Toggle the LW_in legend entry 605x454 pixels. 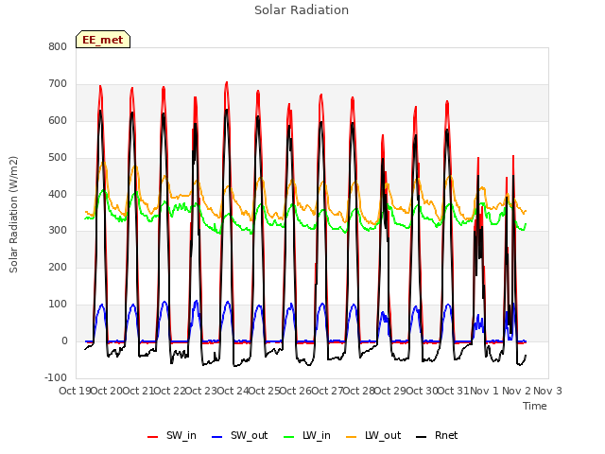pos(307,435)
